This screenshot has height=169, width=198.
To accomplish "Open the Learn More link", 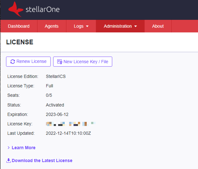I will [24, 148].
